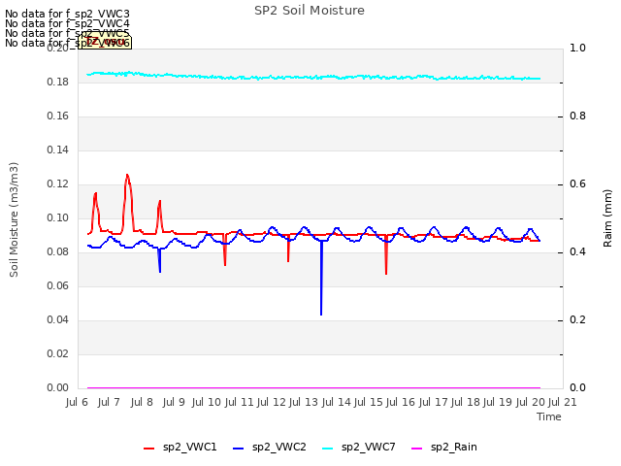
Task: Click the 0.06 left axis tick label
Action: 57,286
